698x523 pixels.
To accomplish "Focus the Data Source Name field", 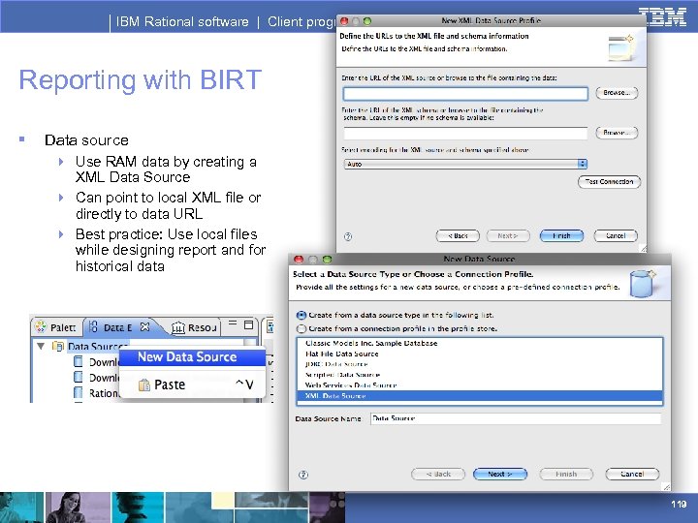I will pos(516,418).
